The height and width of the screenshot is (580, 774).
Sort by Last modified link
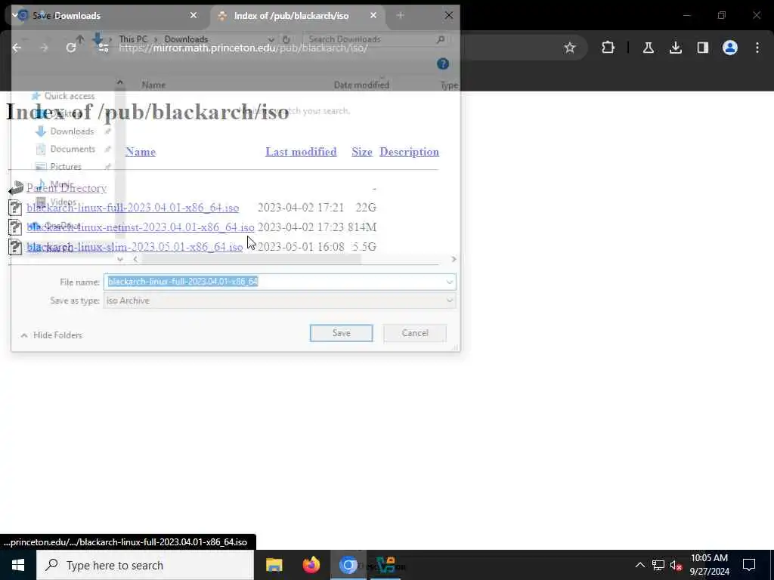[x=301, y=152]
